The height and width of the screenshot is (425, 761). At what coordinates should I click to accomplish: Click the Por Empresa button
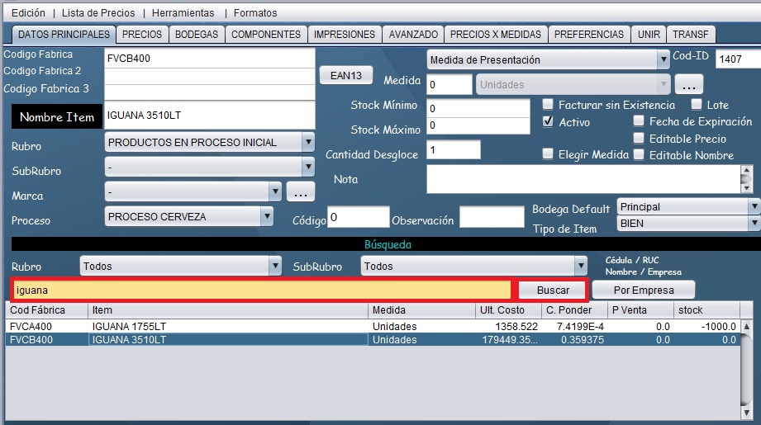click(644, 290)
